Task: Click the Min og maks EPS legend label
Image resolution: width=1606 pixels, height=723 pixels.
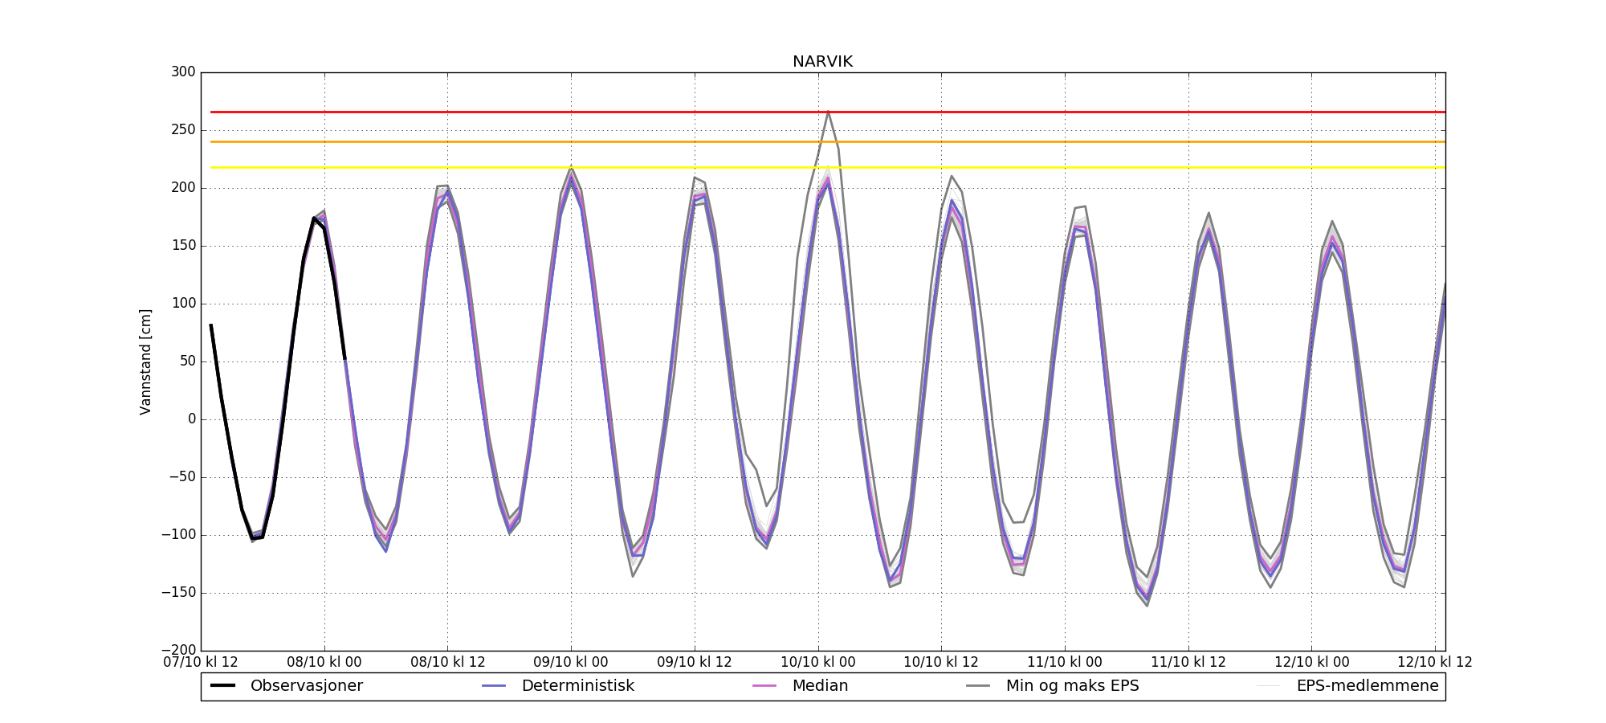Action: 1072,686
